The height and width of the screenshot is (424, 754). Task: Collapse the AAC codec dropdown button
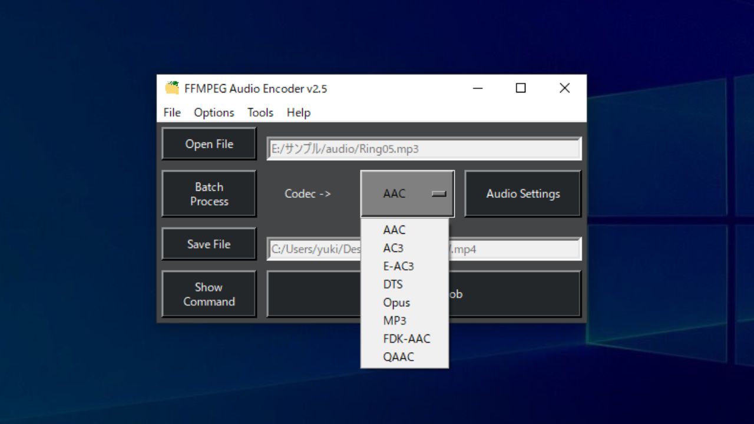408,194
